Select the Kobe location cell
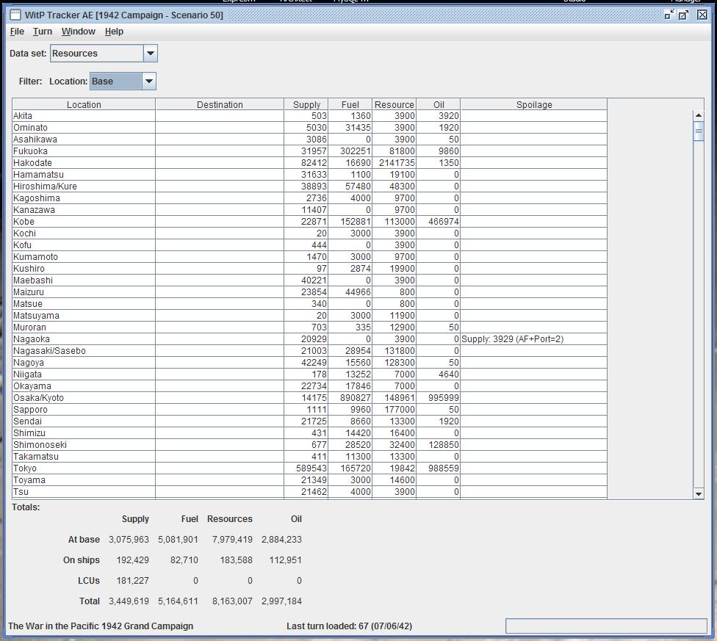This screenshot has width=717, height=641. coord(84,222)
